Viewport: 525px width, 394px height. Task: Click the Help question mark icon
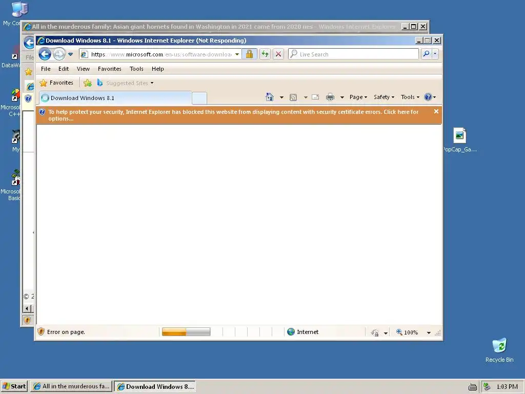pos(428,97)
